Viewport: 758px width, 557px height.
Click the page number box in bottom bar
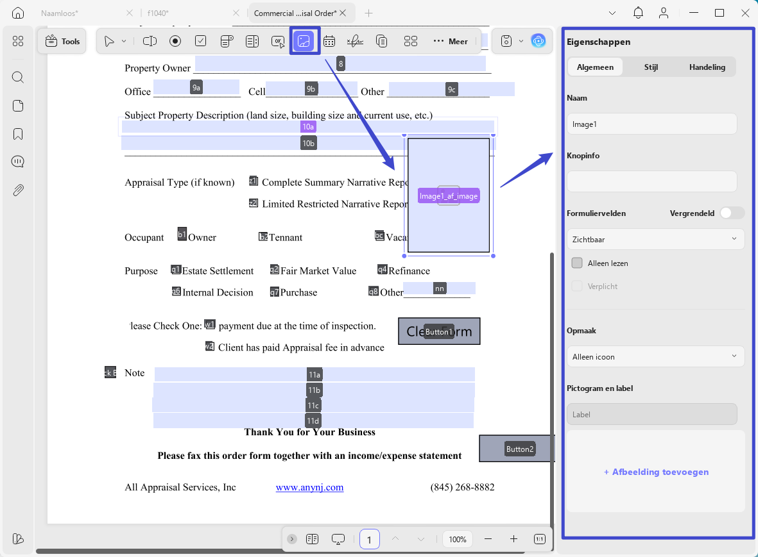pyautogui.click(x=369, y=539)
